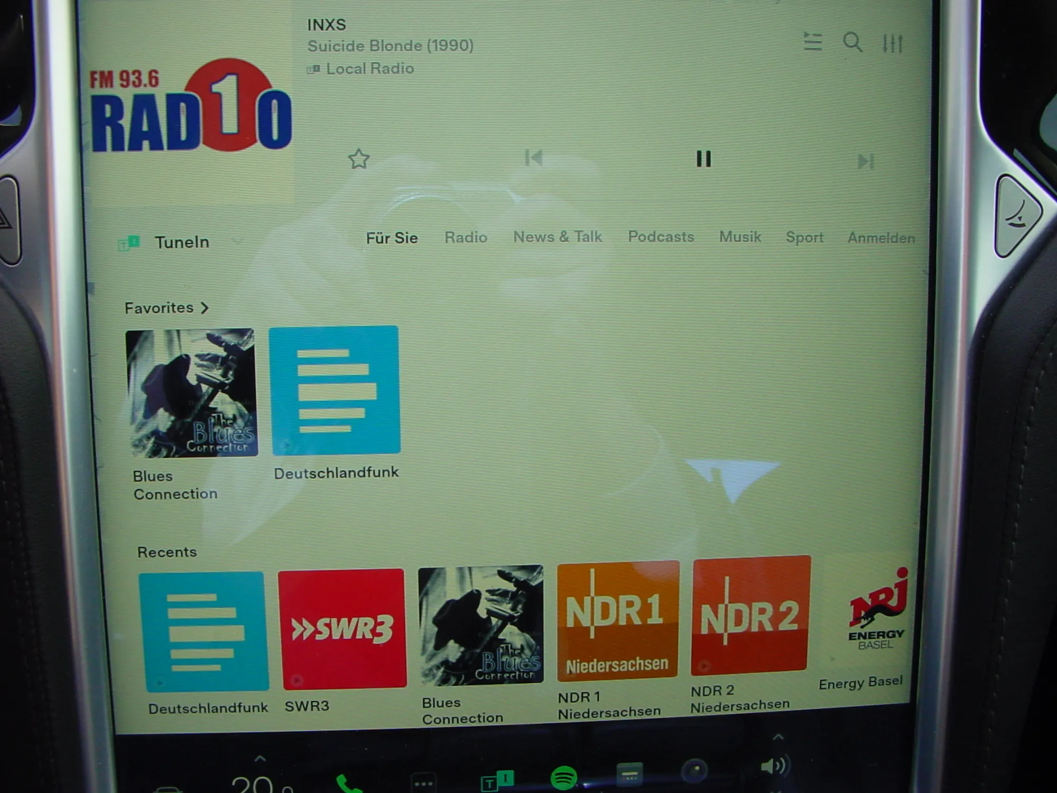The image size is (1057, 793).
Task: Favorite the current station with star
Action: click(359, 159)
